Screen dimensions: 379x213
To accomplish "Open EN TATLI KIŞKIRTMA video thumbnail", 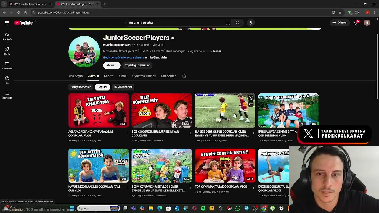I will pyautogui.click(x=98, y=110).
